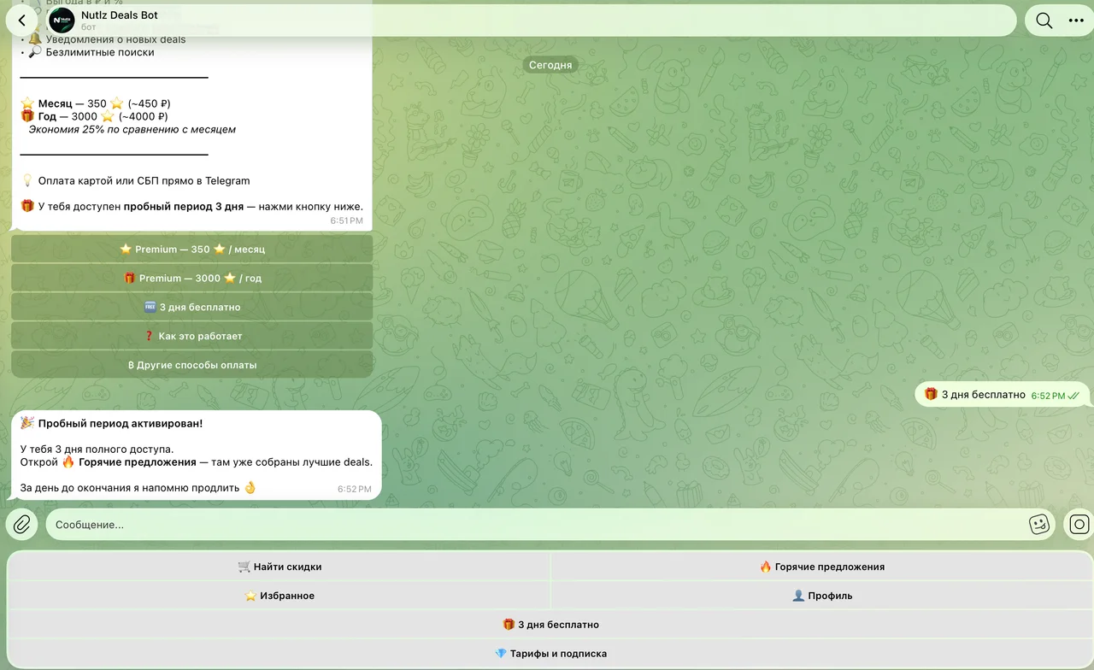Open Nutlz Deals Bot chat title
1094x670 pixels.
click(120, 15)
